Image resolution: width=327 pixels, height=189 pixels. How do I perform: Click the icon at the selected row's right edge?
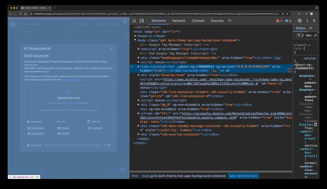pos(289,71)
